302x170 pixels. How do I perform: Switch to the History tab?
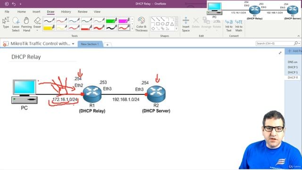coord(66,11)
